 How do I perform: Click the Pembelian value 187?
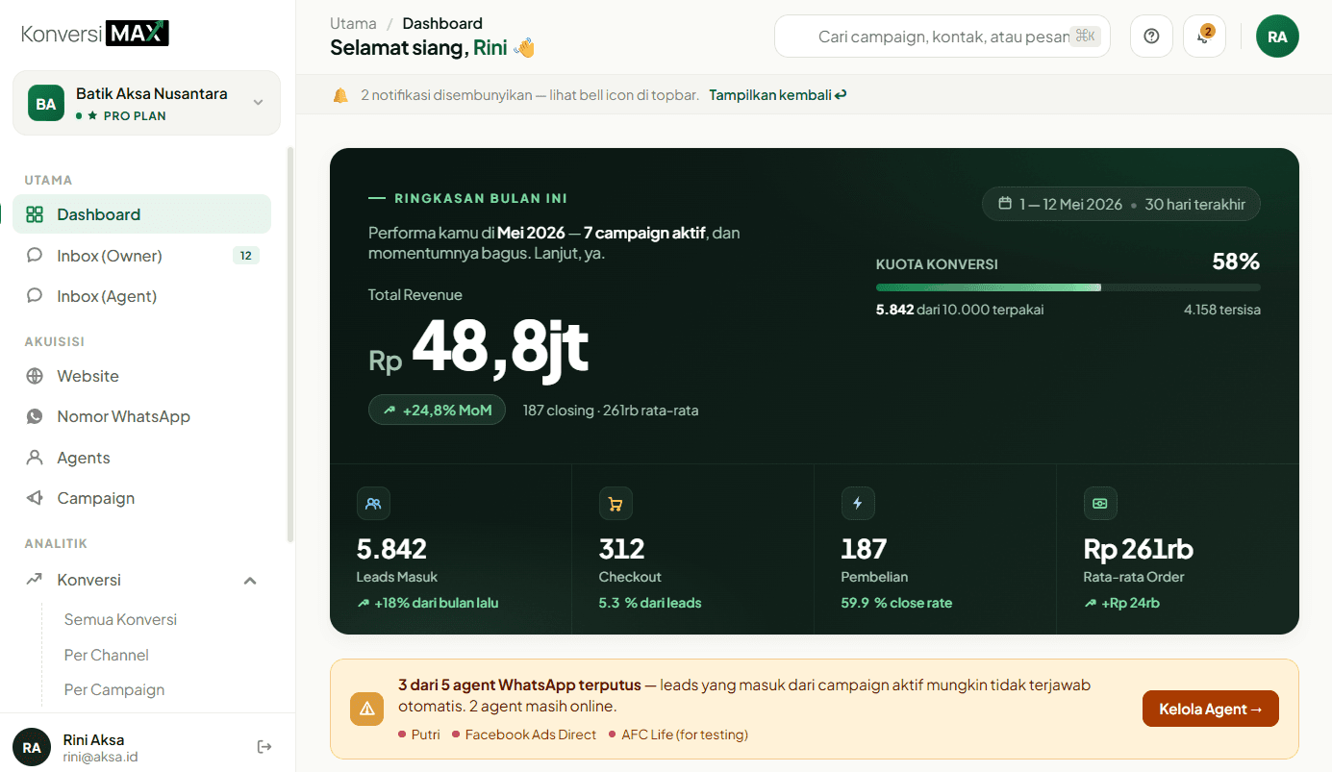tap(864, 549)
